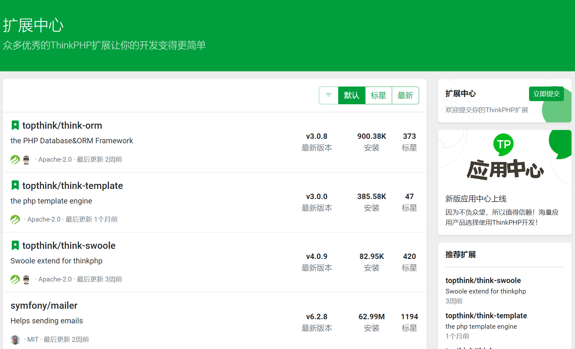This screenshot has width=575, height=349.
Task: Click 420 star count
Action: [409, 256]
